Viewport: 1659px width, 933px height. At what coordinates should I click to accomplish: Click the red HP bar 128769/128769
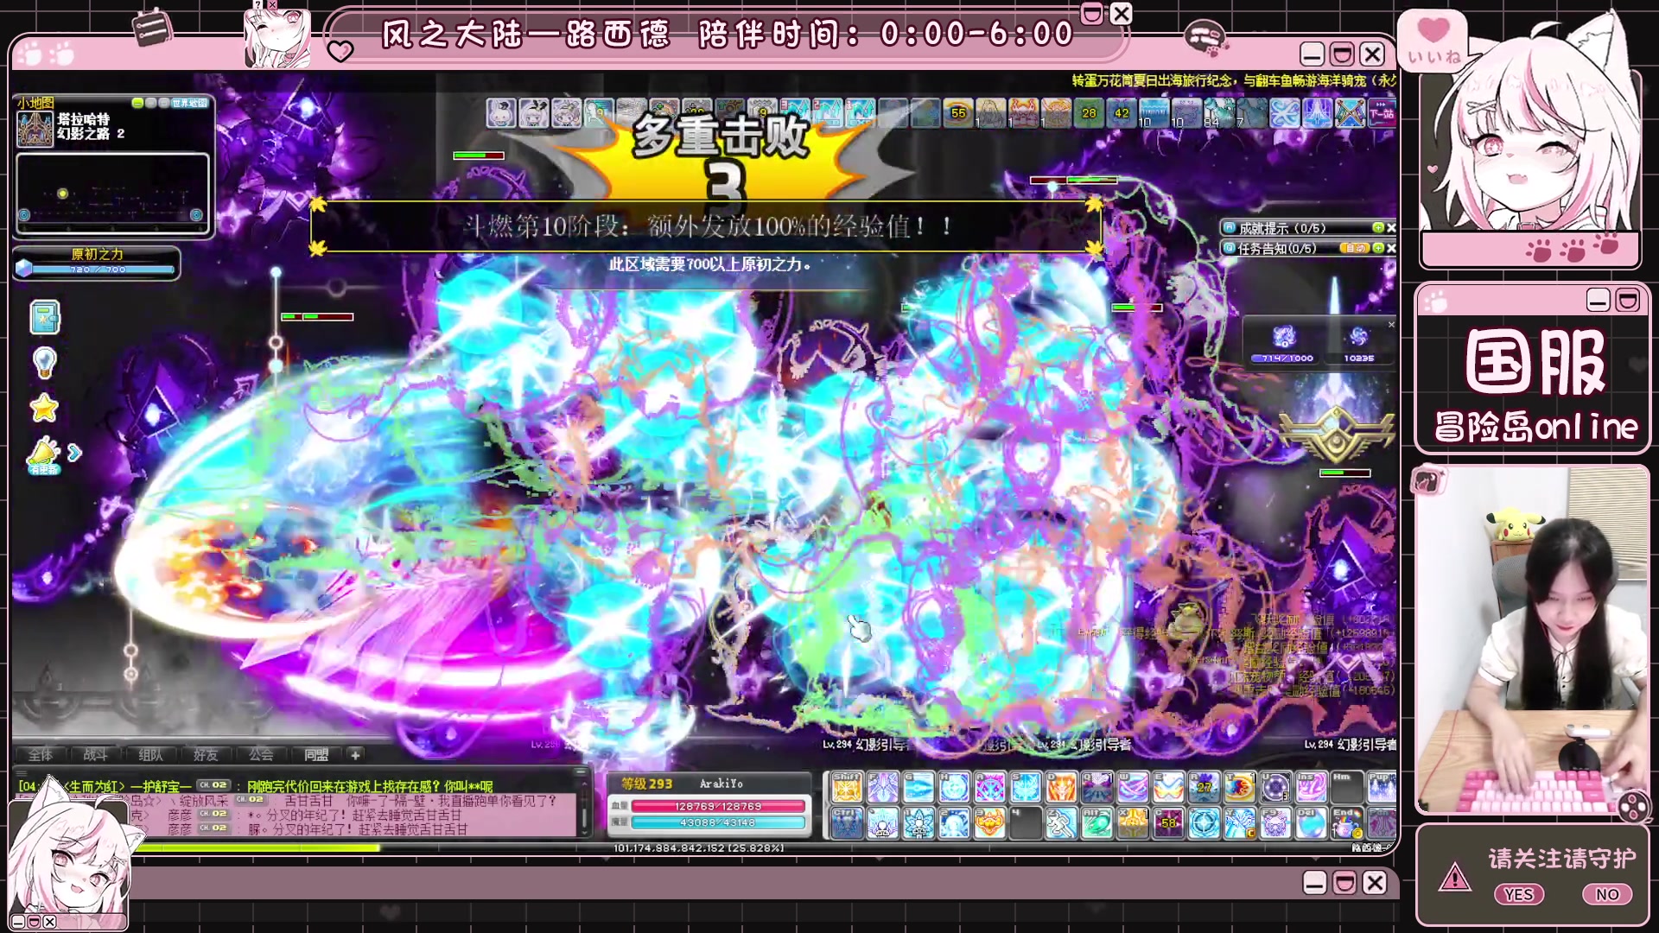718,806
